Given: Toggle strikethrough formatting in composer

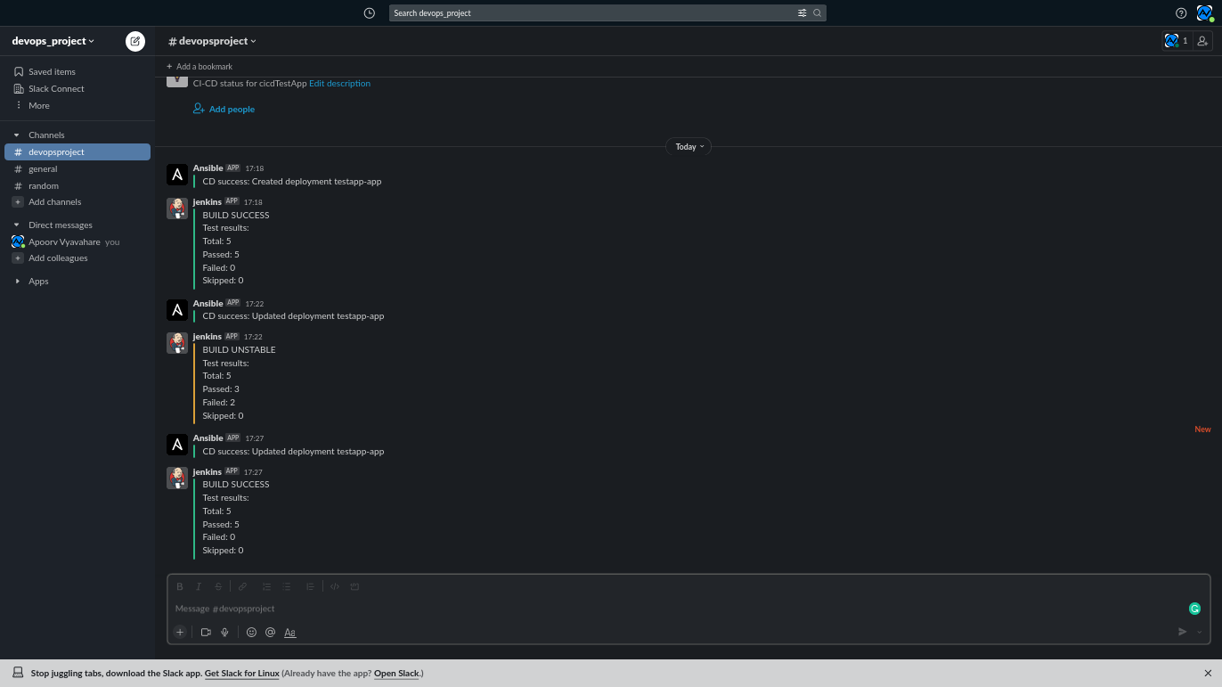Looking at the screenshot, I should (218, 586).
